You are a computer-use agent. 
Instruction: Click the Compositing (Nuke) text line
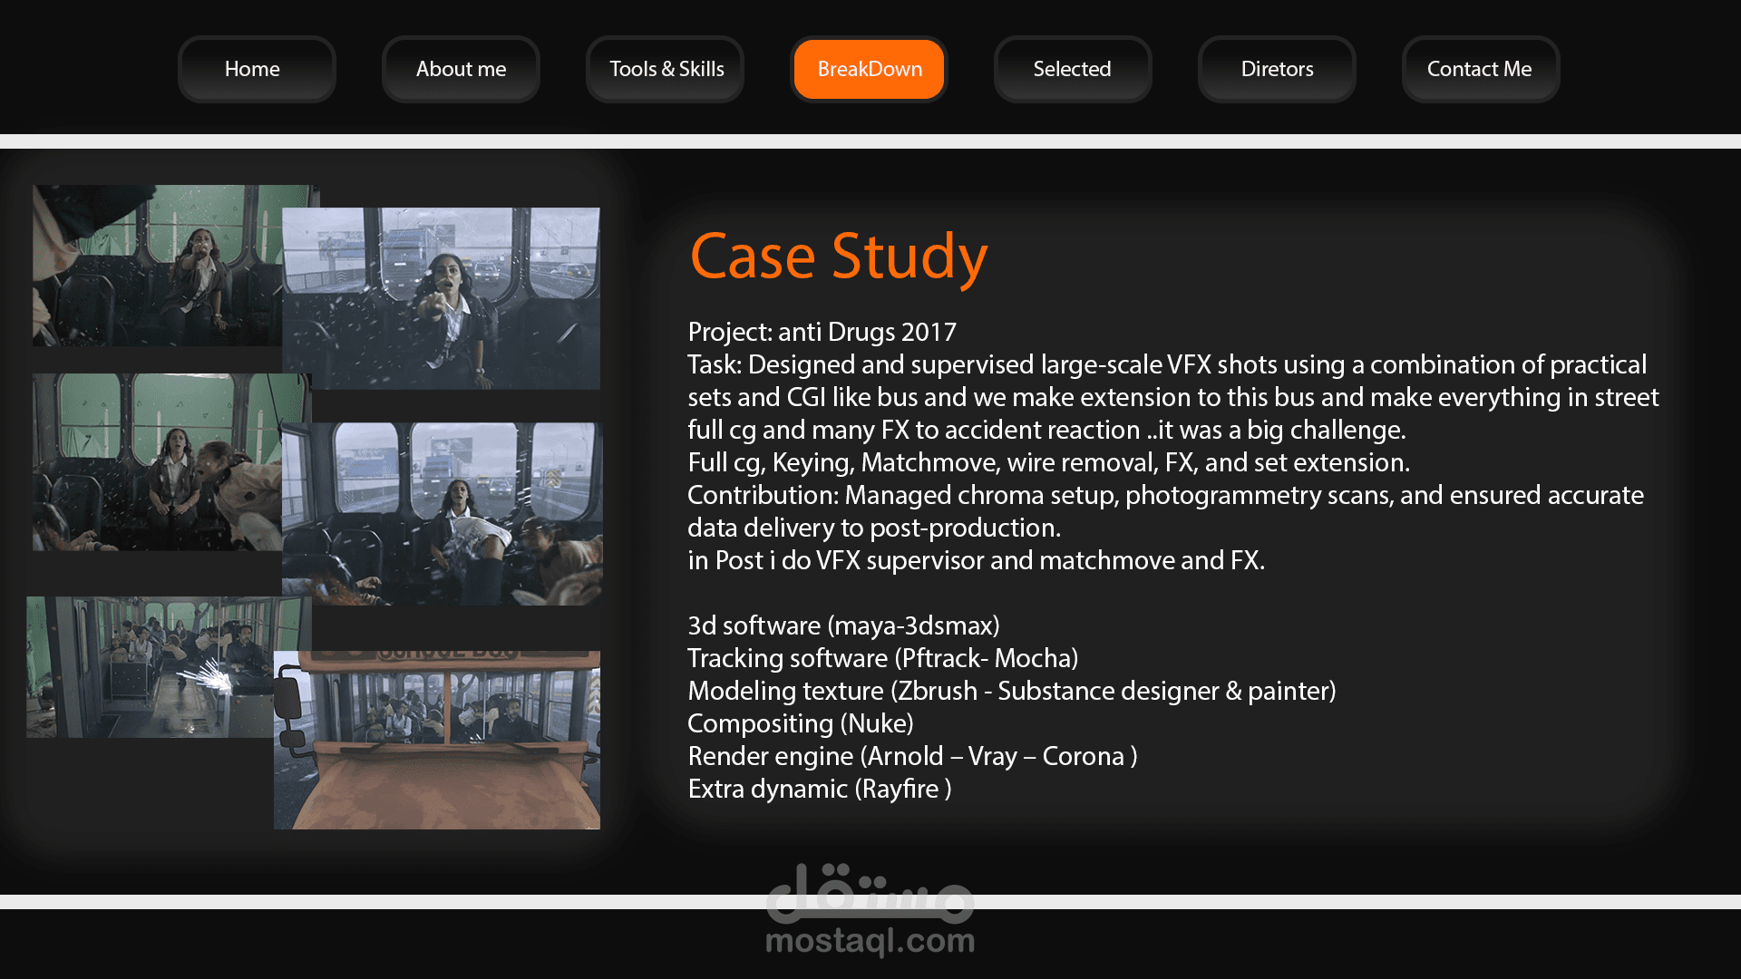coord(800,723)
